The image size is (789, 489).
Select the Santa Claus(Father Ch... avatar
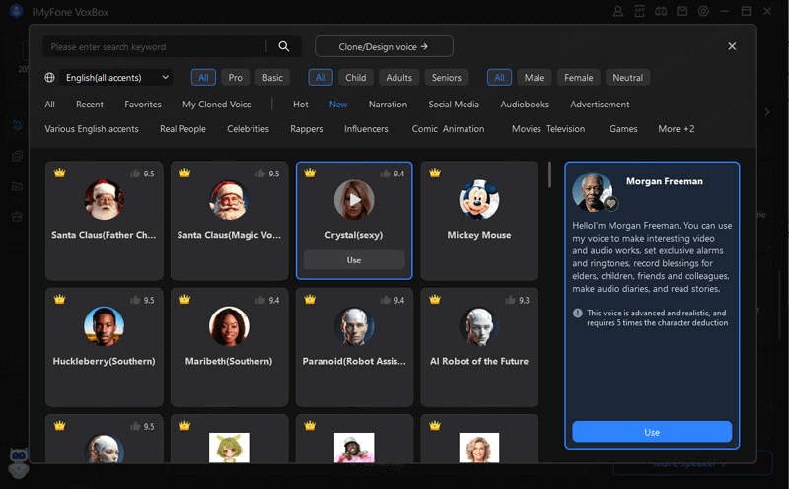coord(105,200)
